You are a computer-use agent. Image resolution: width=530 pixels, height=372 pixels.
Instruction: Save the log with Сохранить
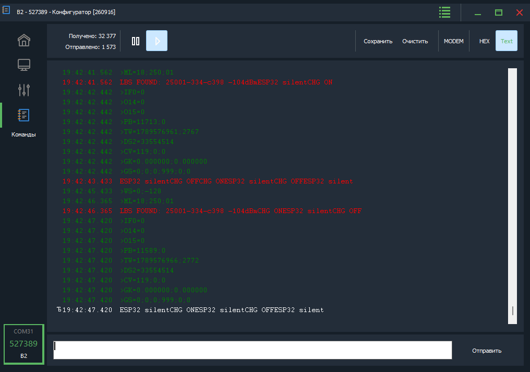click(378, 41)
